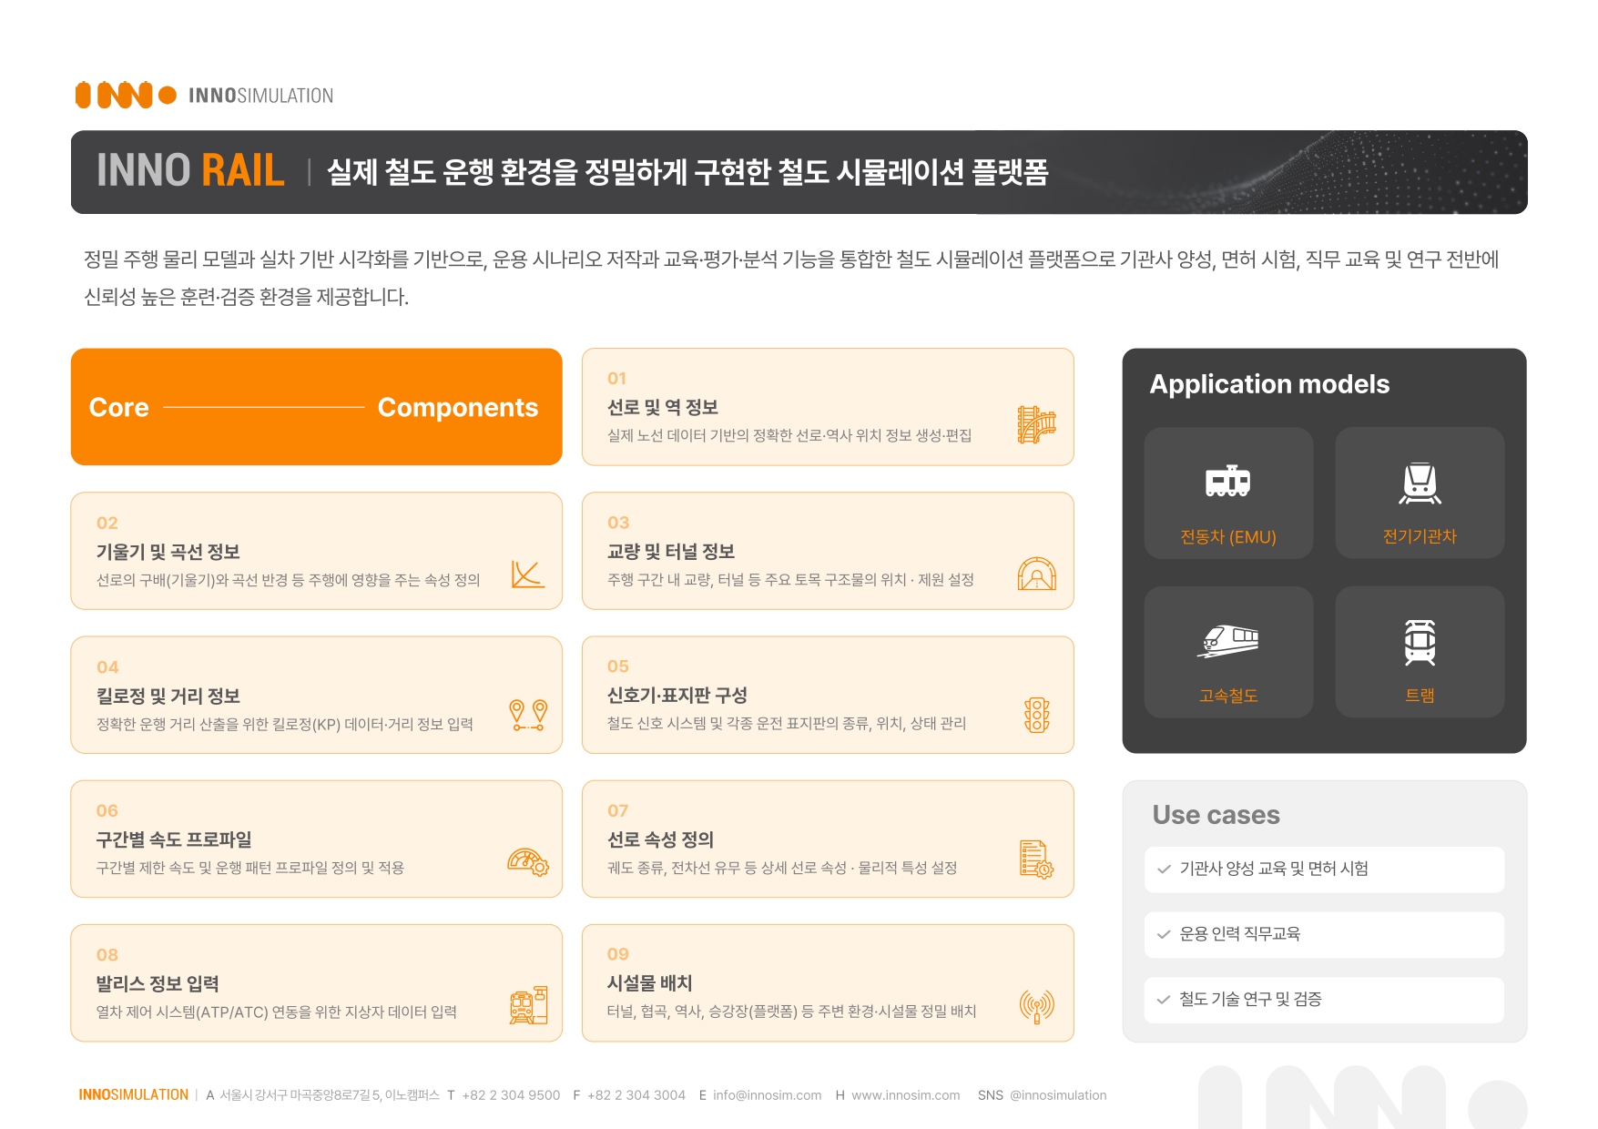Click the number label 09
The image size is (1598, 1129).
click(618, 954)
